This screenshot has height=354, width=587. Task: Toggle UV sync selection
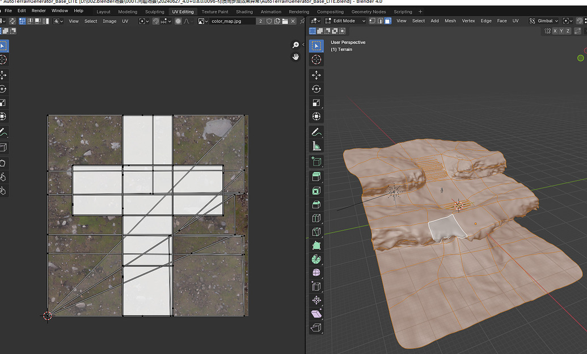click(12, 21)
